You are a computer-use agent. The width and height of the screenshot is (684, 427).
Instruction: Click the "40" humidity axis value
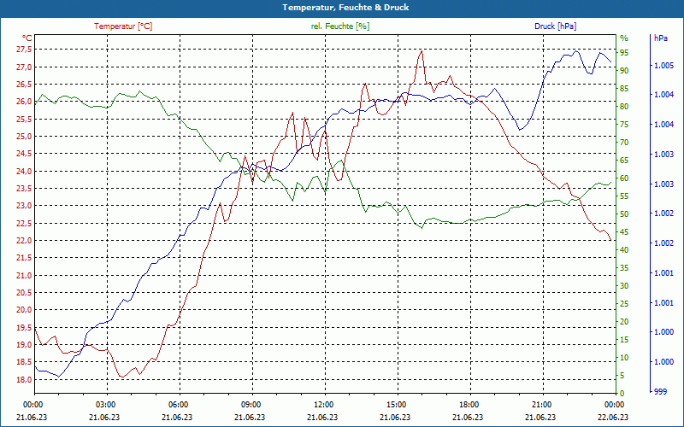click(x=624, y=250)
